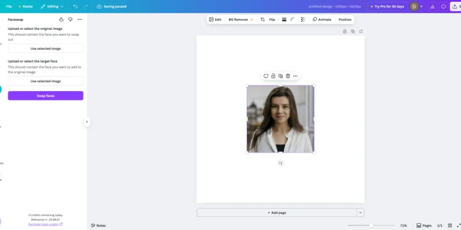The height and width of the screenshot is (230, 461).
Task: Select the woman's portrait image on canvas
Action: [280, 119]
